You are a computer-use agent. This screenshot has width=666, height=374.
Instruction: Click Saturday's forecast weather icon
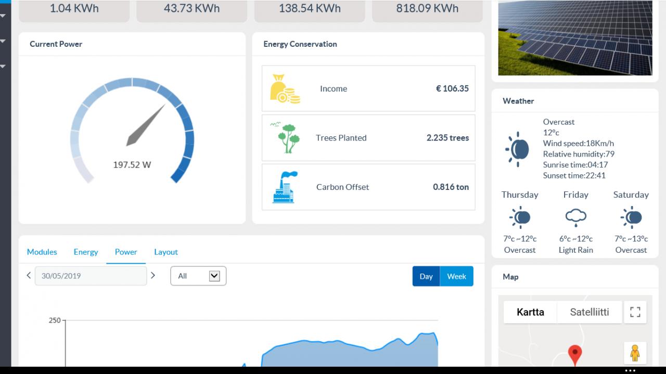[x=631, y=217]
